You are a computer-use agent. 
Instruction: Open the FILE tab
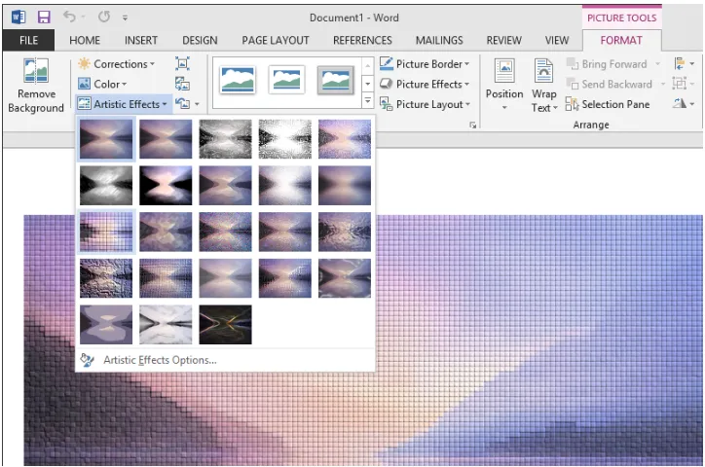[28, 41]
